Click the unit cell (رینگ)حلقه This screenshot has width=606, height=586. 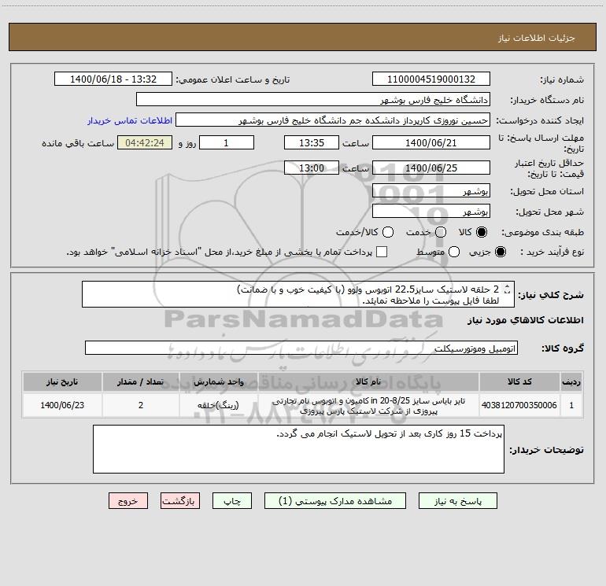[218, 405]
